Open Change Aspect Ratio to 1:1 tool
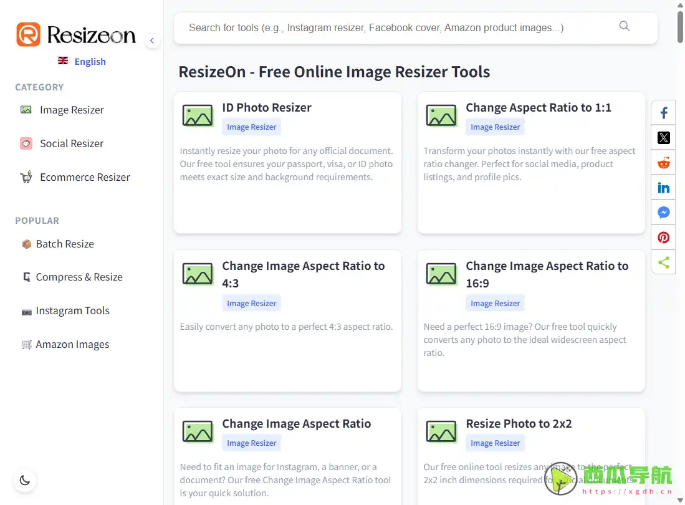The width and height of the screenshot is (685, 505). click(539, 107)
